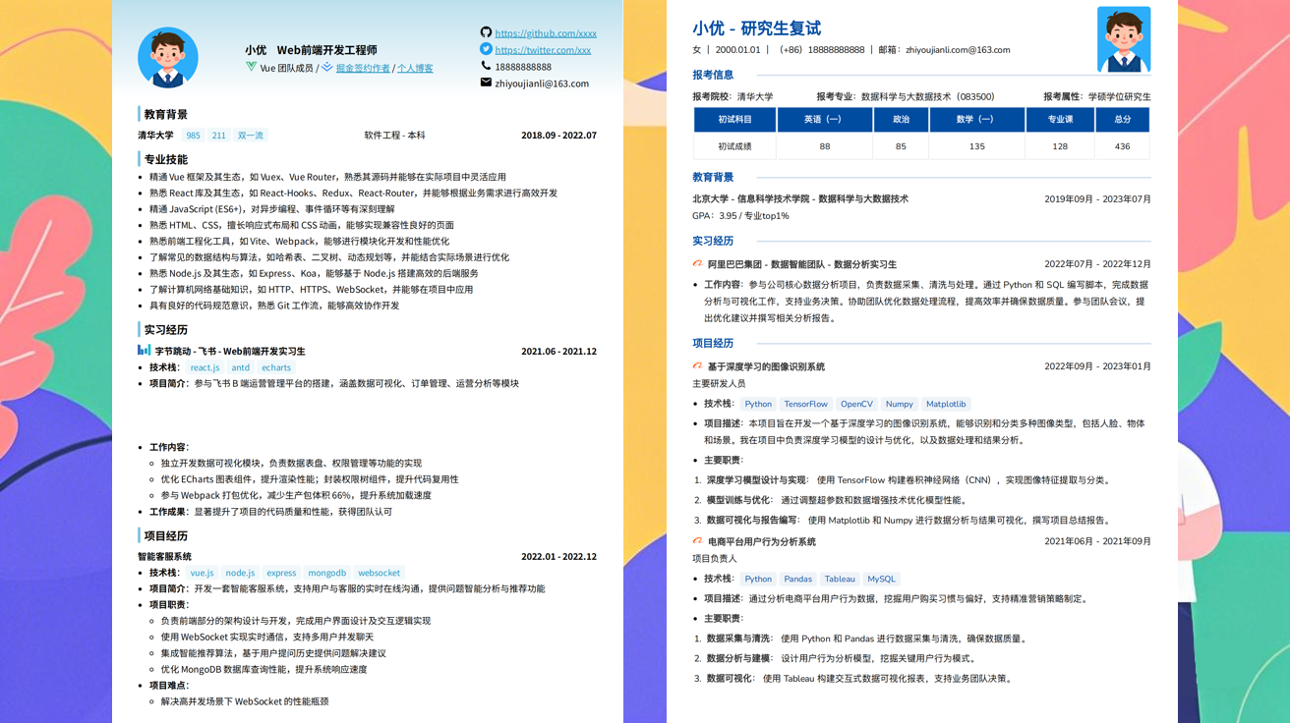Click the envelope icon beside zhiyoujianli@163.com

pyautogui.click(x=486, y=83)
